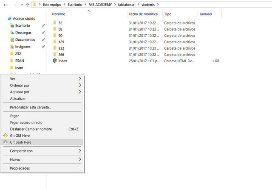272x189 pixels.
Task: Open Ordenar por submenu
Action: [42, 85]
